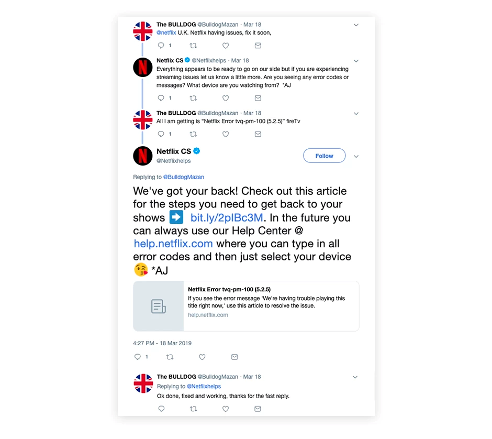Retweet the main Netflix CS tweet posted 4:27 PM
492x439 pixels.
pyautogui.click(x=170, y=357)
